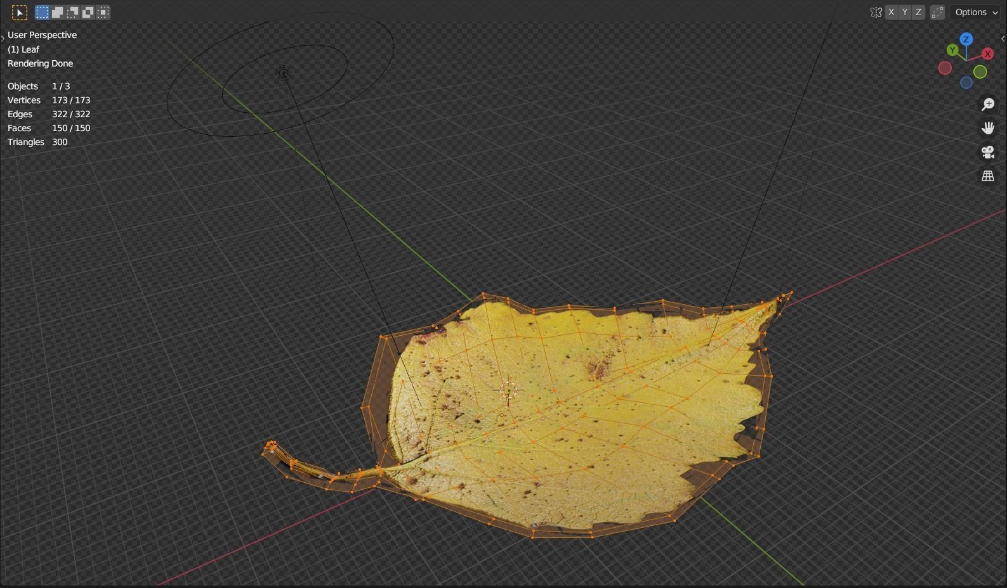The image size is (1007, 588).
Task: Choose the Set a new selection mode
Action: point(42,12)
